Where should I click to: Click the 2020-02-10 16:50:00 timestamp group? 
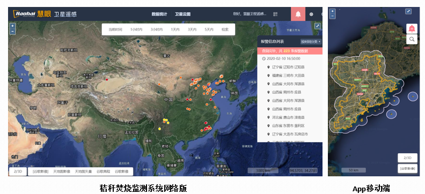tap(283, 58)
